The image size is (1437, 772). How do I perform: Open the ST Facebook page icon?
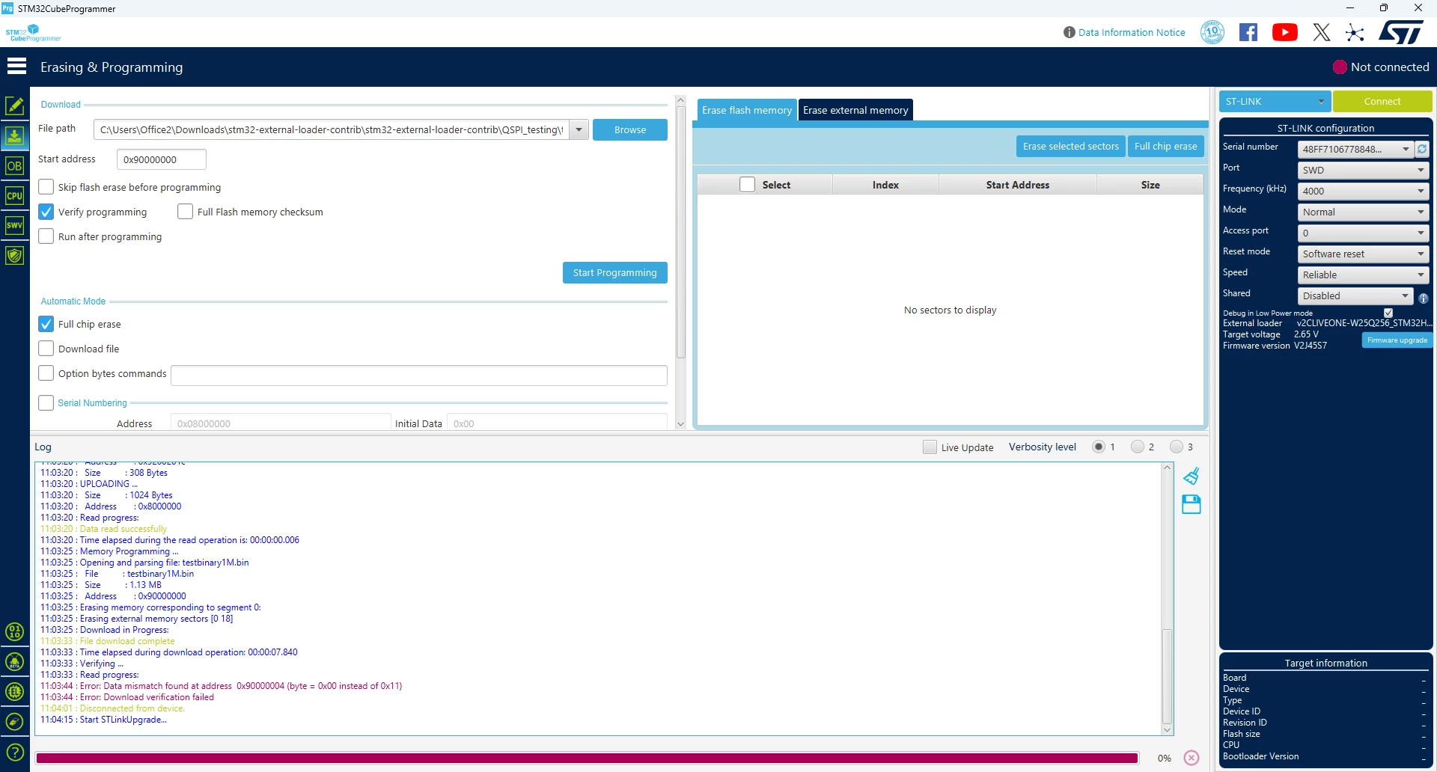1248,32
